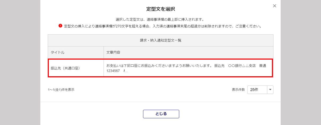Click the 文章内容 column header
This screenshot has width=321, height=125.
tap(113, 52)
